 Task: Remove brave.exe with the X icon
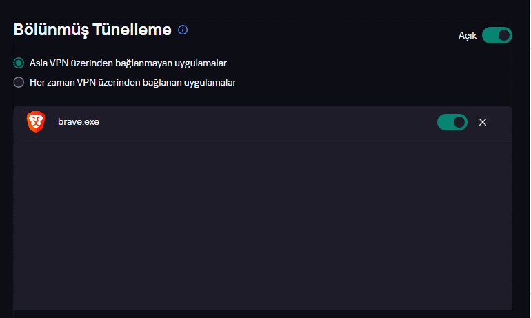(483, 122)
